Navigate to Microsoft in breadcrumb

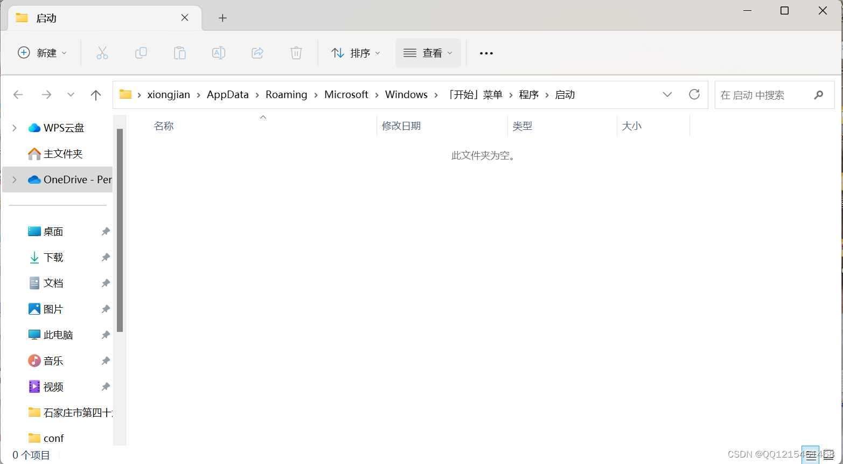click(x=346, y=94)
